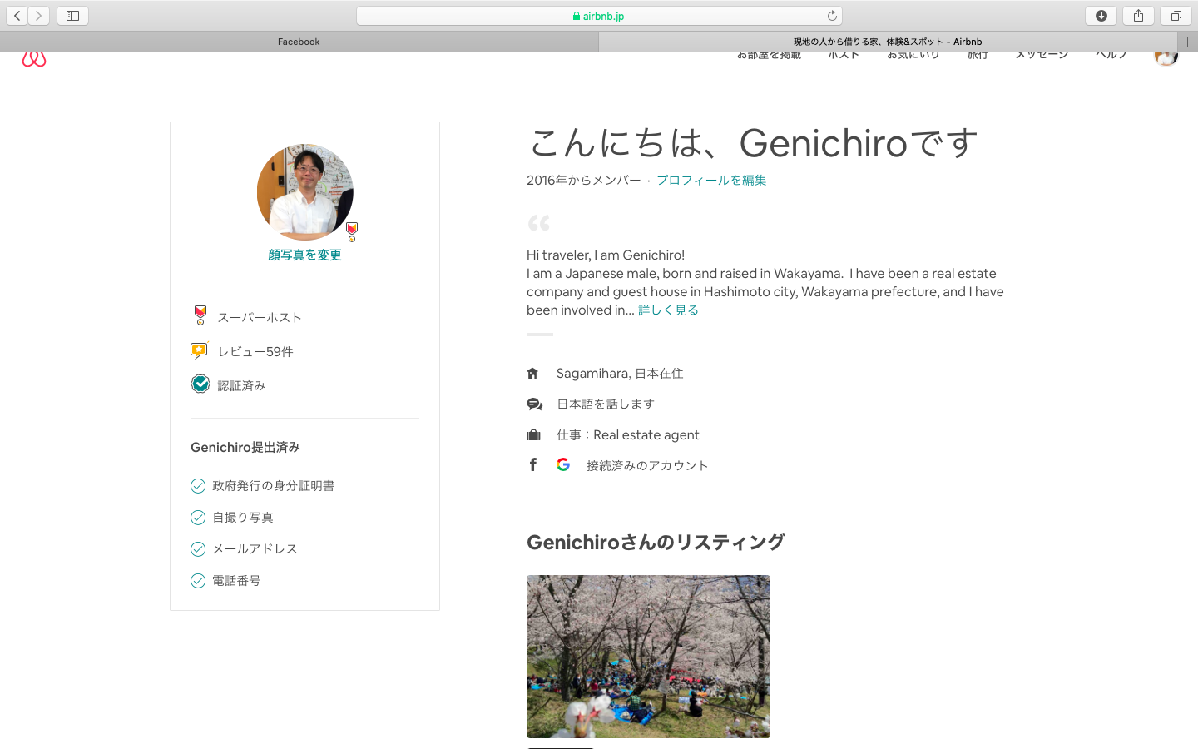
Task: Click the Safari share icon
Action: tap(1138, 16)
